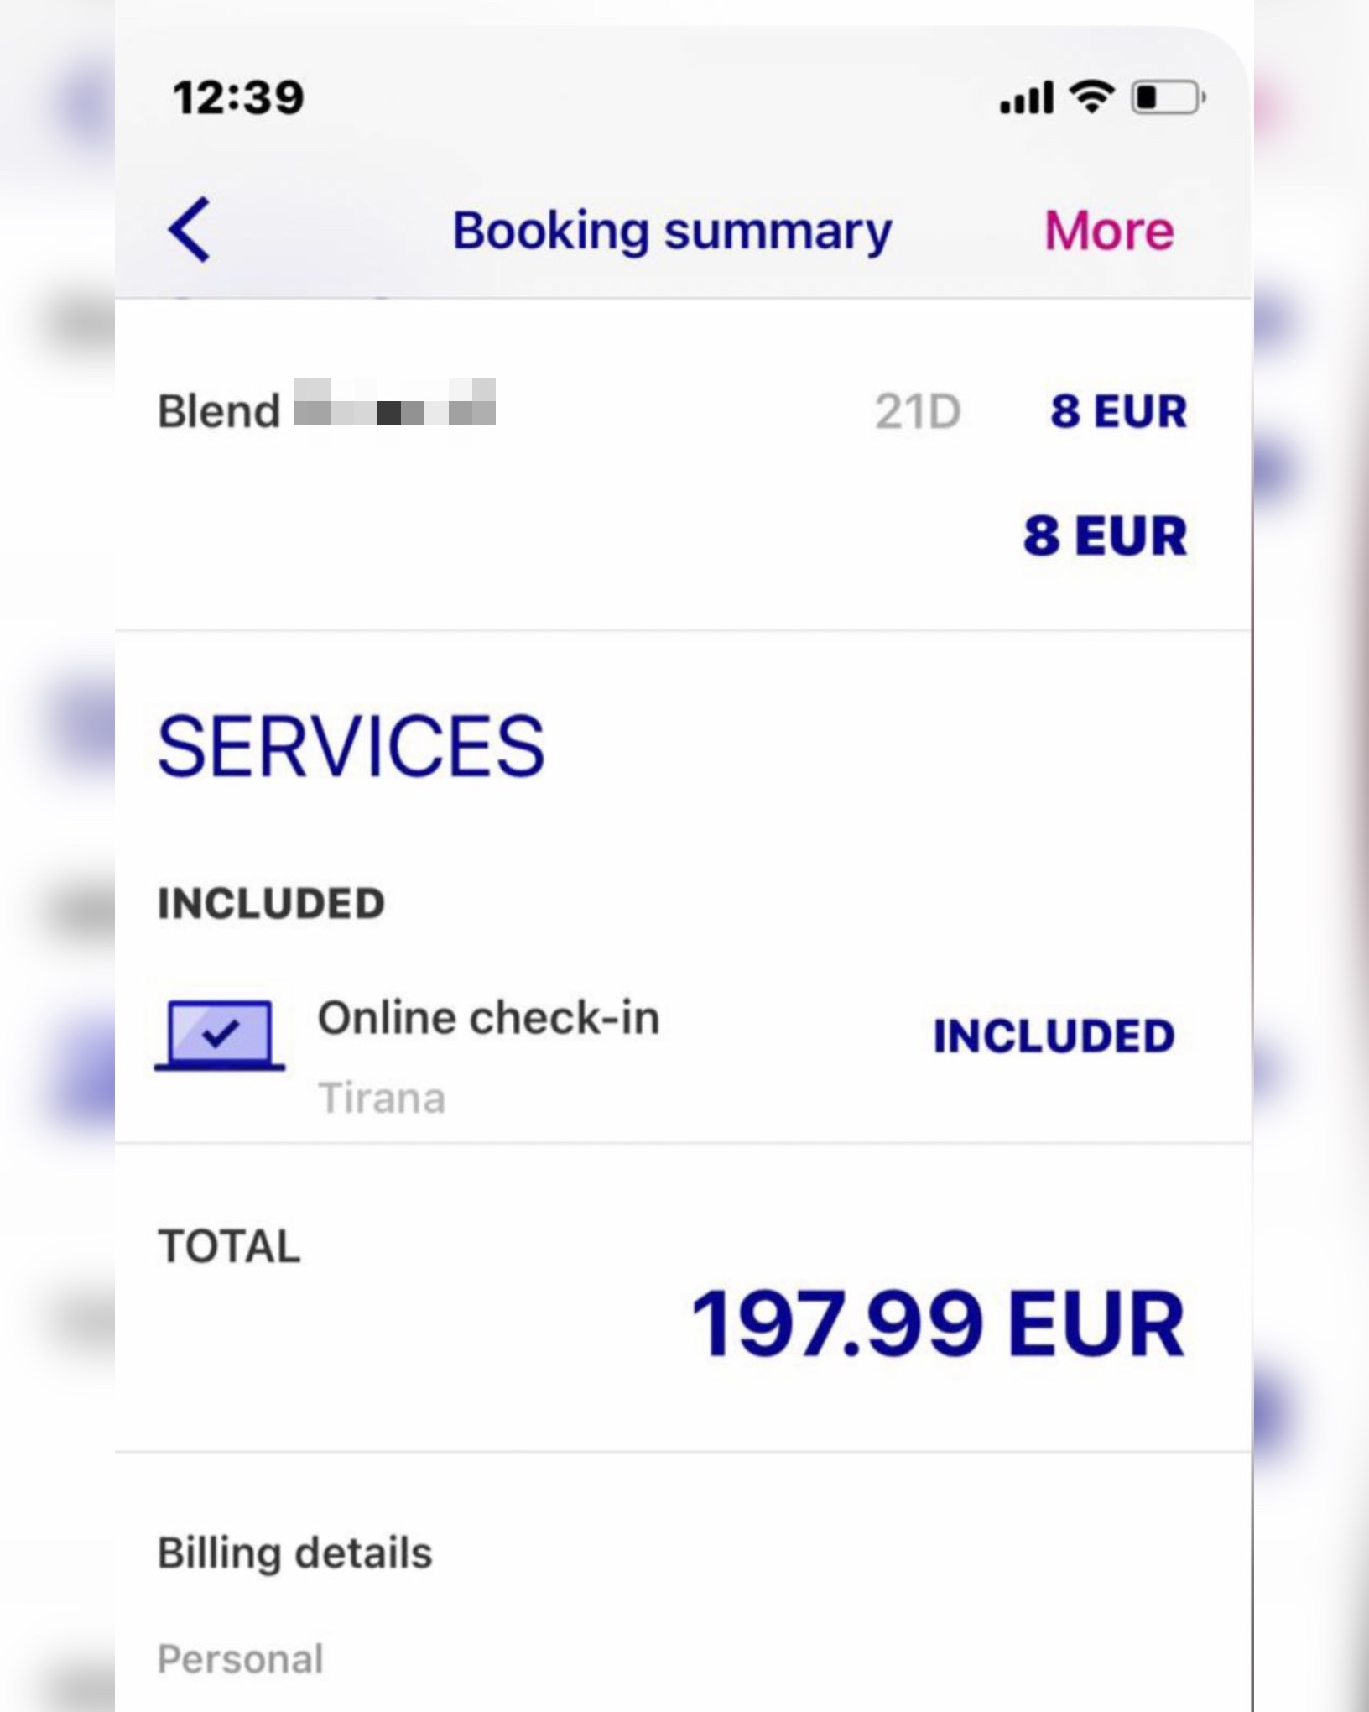Tap seat number 21D
The height and width of the screenshot is (1712, 1369).
(x=918, y=412)
